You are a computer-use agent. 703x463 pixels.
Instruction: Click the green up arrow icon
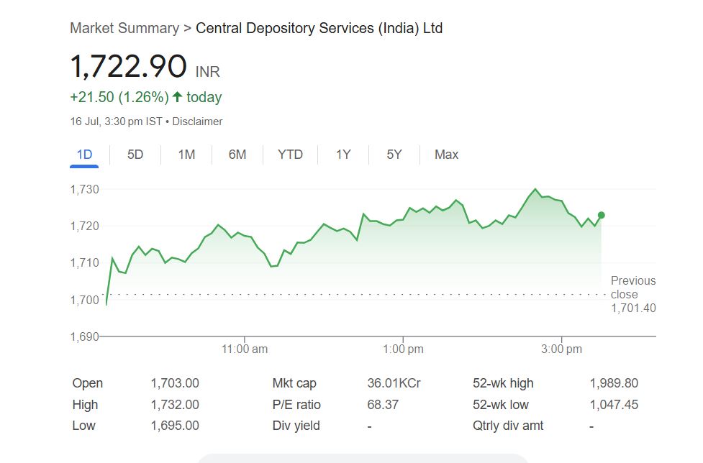pyautogui.click(x=178, y=97)
